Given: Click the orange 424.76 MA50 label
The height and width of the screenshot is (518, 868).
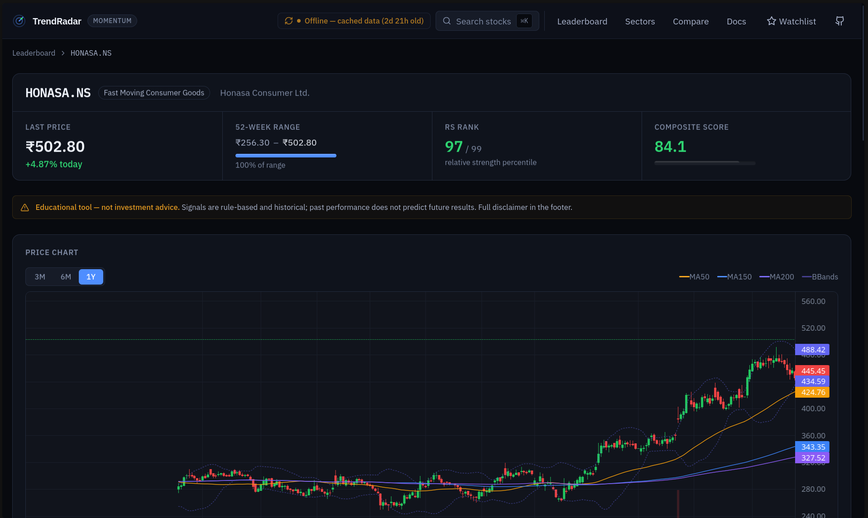Looking at the screenshot, I should click(812, 392).
